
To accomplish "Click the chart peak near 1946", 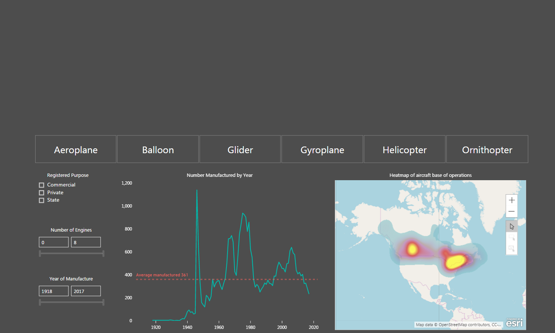I will pyautogui.click(x=197, y=190).
